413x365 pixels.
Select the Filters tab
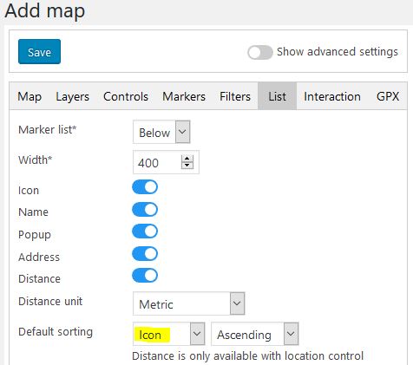click(235, 96)
